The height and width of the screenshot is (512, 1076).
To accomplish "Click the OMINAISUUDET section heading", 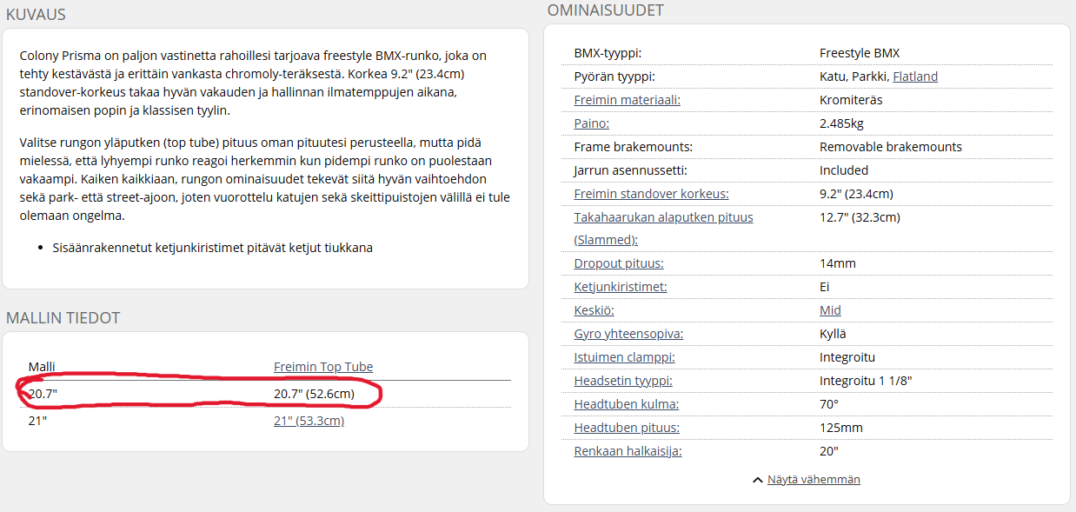I will (605, 10).
